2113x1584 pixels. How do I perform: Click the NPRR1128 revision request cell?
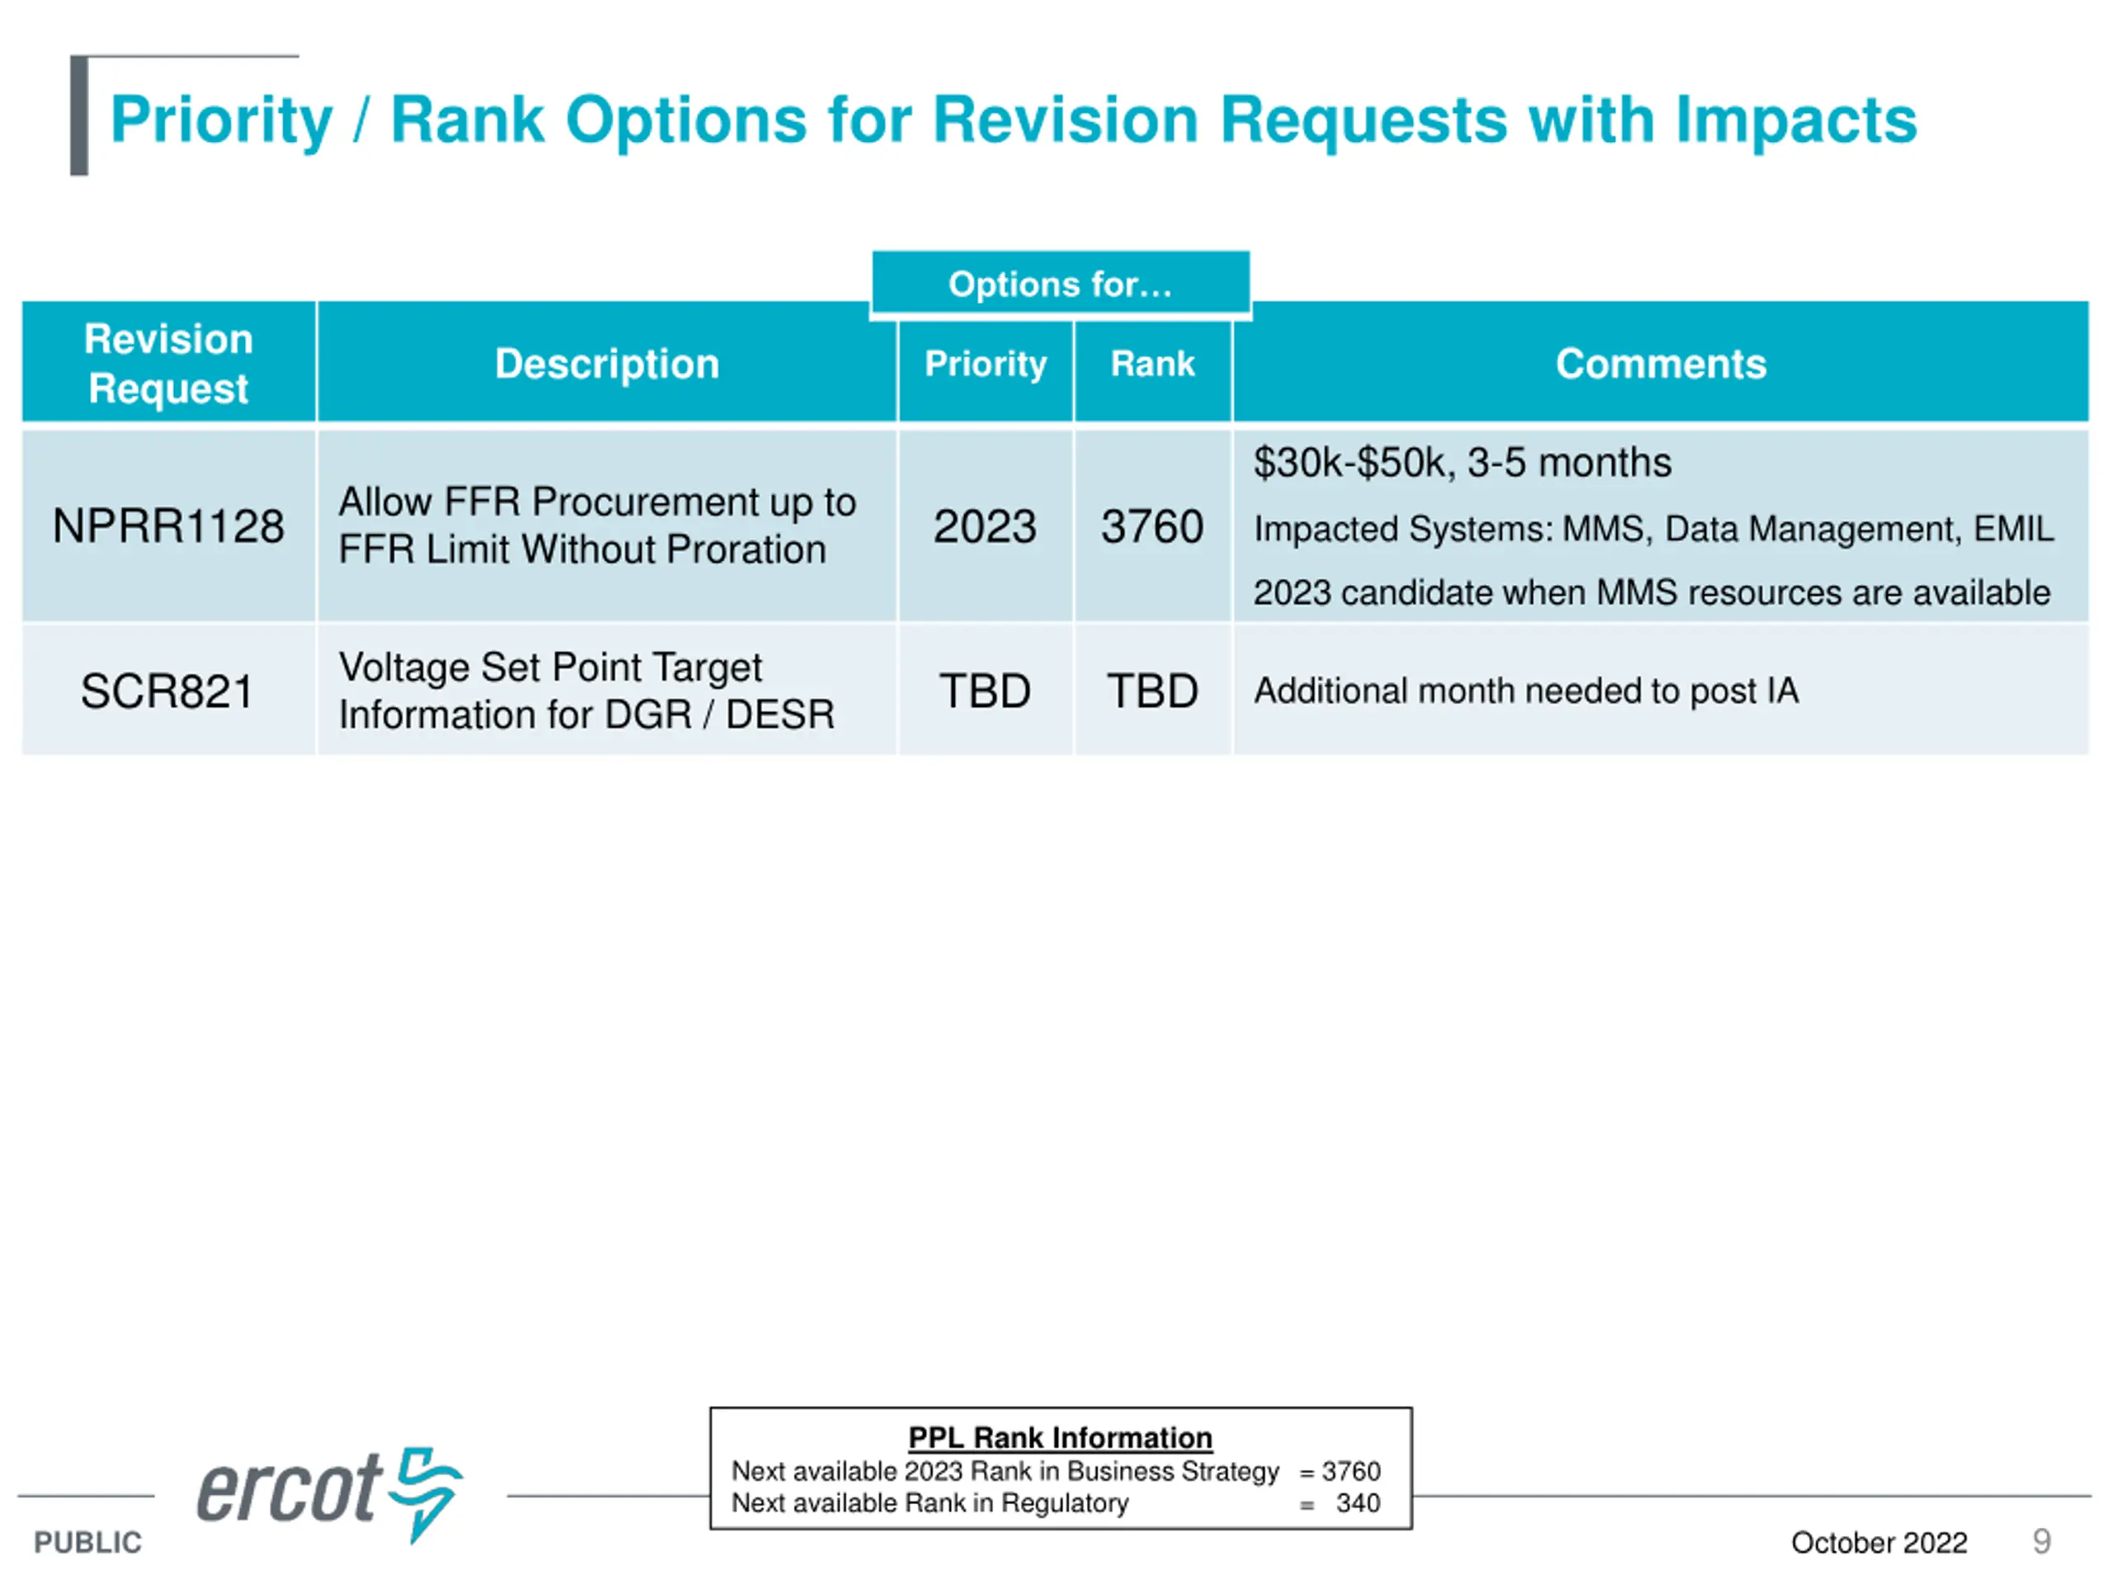click(x=169, y=526)
